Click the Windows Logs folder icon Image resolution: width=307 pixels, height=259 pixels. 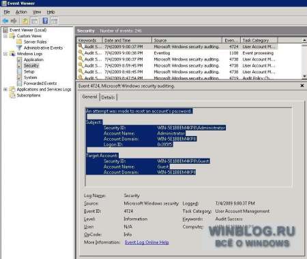[x=12, y=54]
